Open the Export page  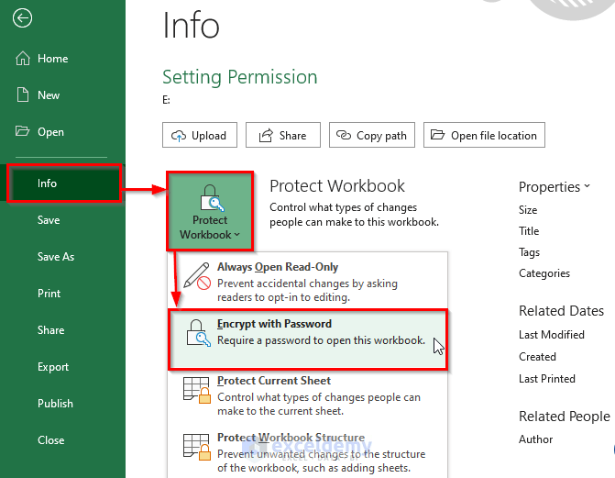pyautogui.click(x=53, y=367)
